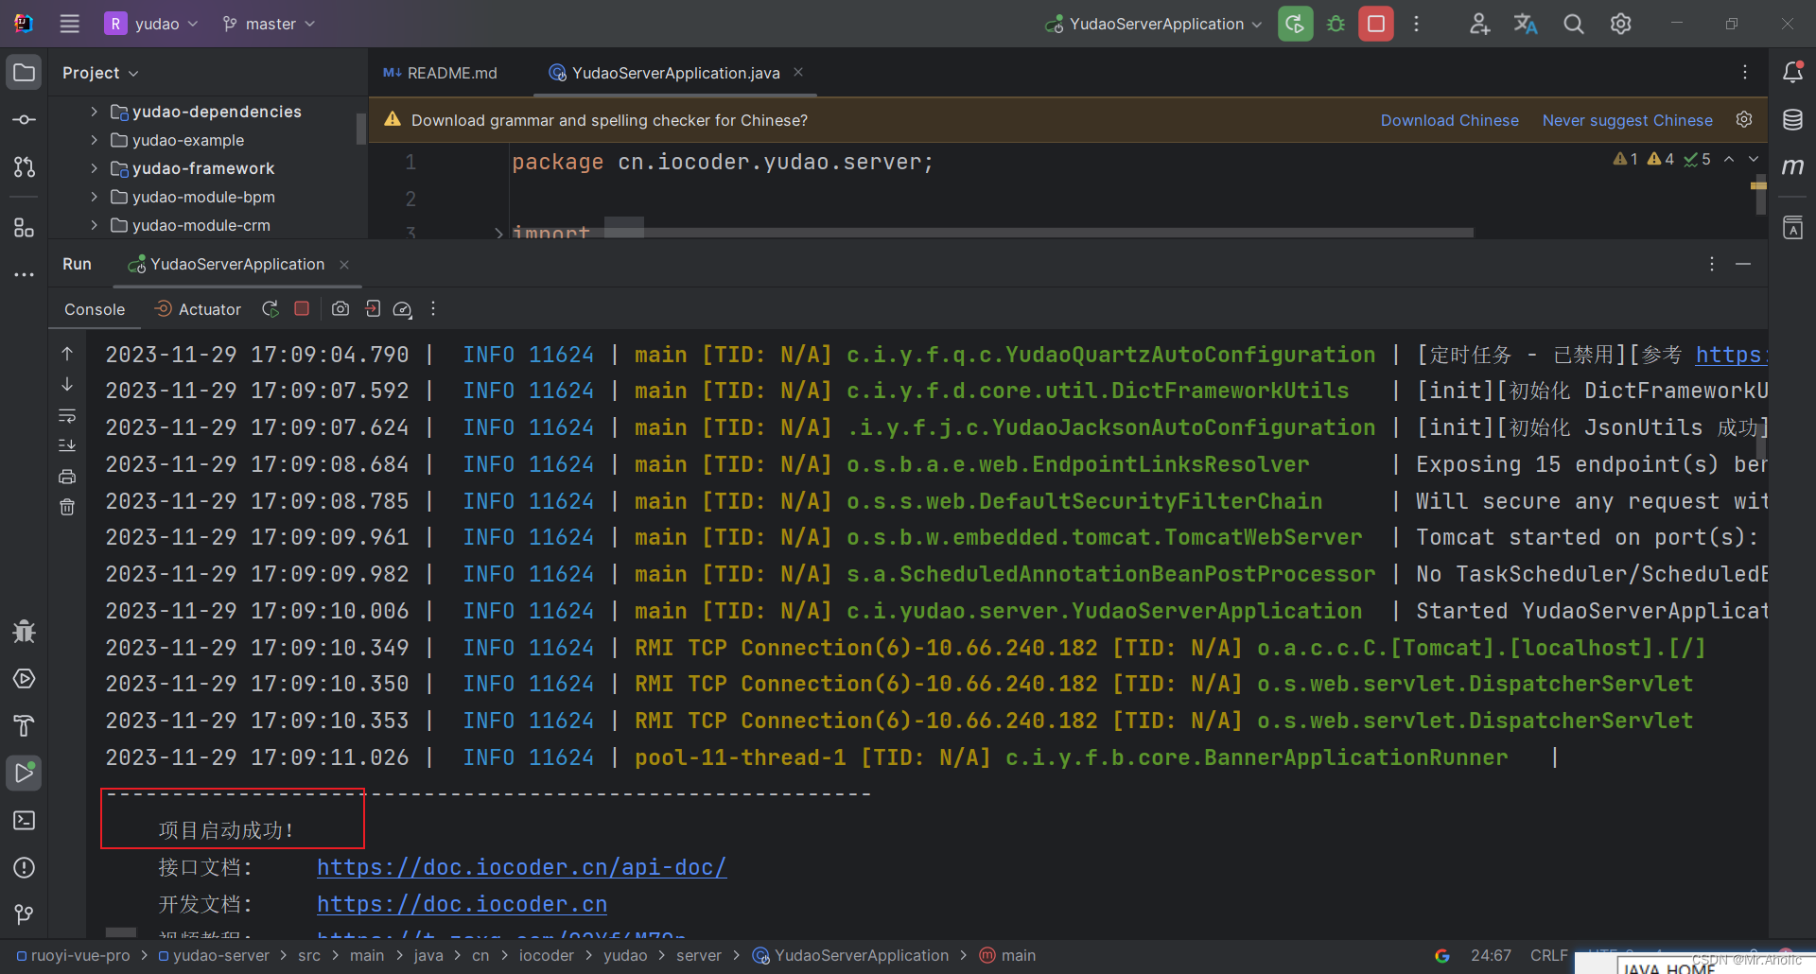Rerun the YudaoServerApplication in the Run toolbar
1816x974 pixels.
pos(270,309)
